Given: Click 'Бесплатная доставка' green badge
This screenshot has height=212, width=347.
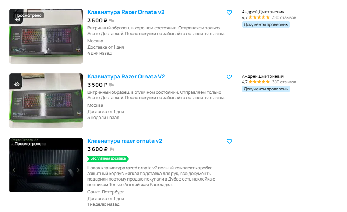Looking at the screenshot, I should 108,159.
